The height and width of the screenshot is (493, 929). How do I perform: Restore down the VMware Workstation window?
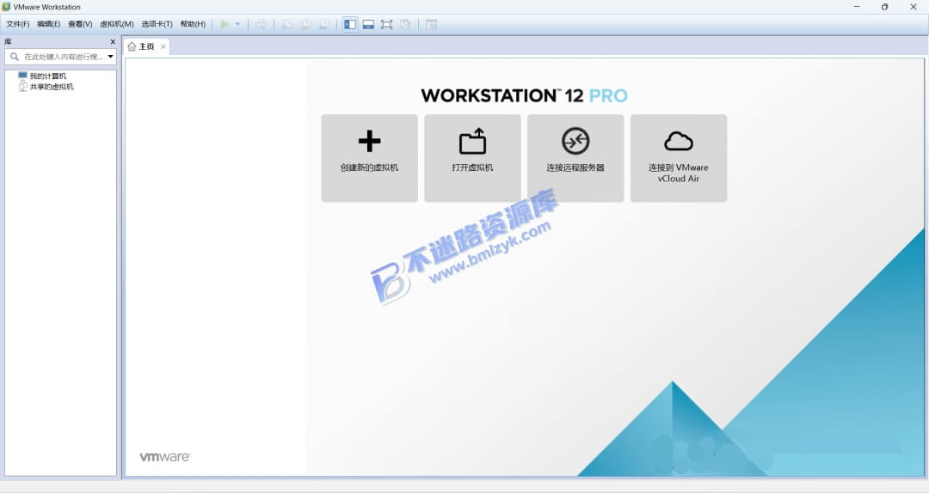884,7
